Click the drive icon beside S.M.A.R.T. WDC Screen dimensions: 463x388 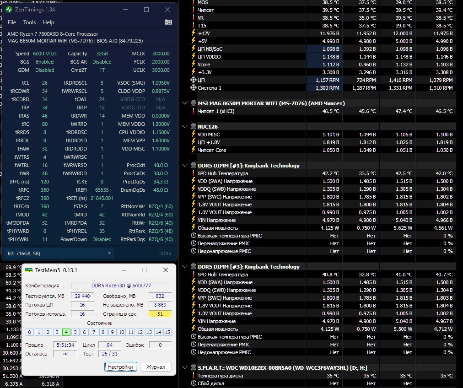coord(194,367)
